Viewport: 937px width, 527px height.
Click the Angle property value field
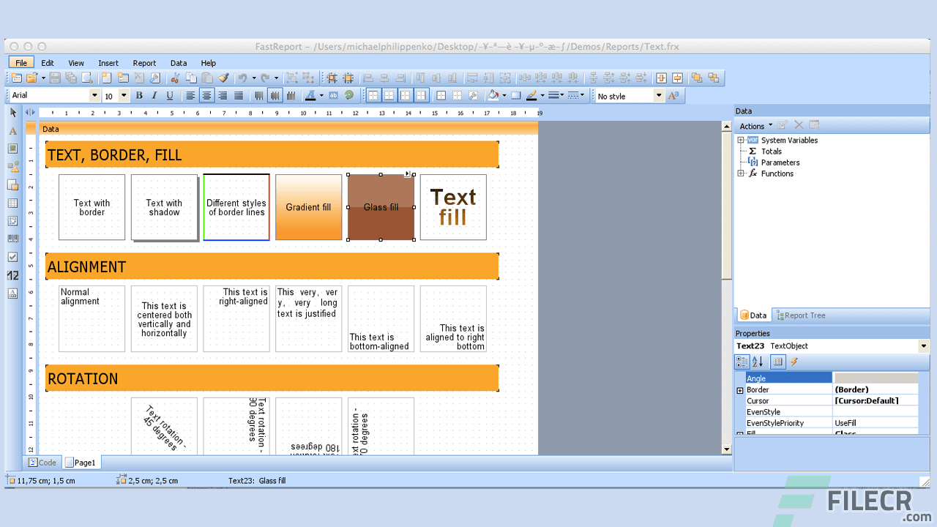pyautogui.click(x=875, y=378)
